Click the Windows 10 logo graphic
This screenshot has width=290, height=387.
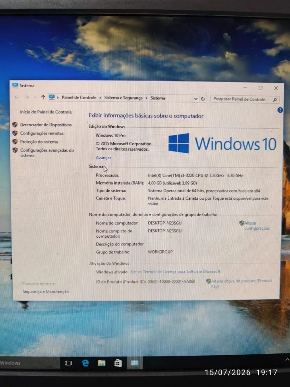(222, 143)
